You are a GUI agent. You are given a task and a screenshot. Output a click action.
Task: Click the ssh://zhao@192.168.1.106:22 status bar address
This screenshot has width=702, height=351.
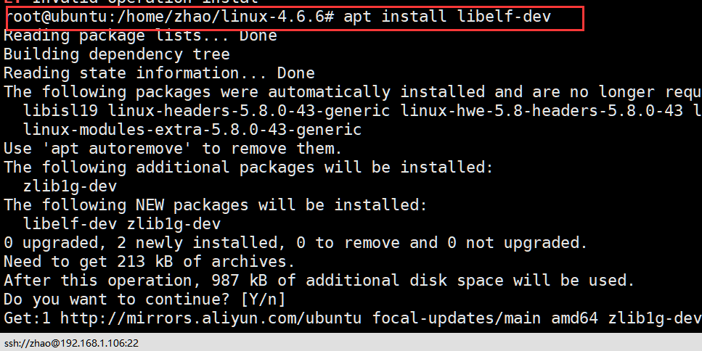coord(71,344)
